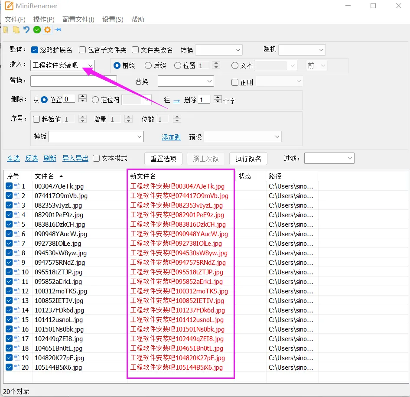Screen dimensions: 410x397
Task: Click the open folder toolbar icon
Action: [6, 30]
